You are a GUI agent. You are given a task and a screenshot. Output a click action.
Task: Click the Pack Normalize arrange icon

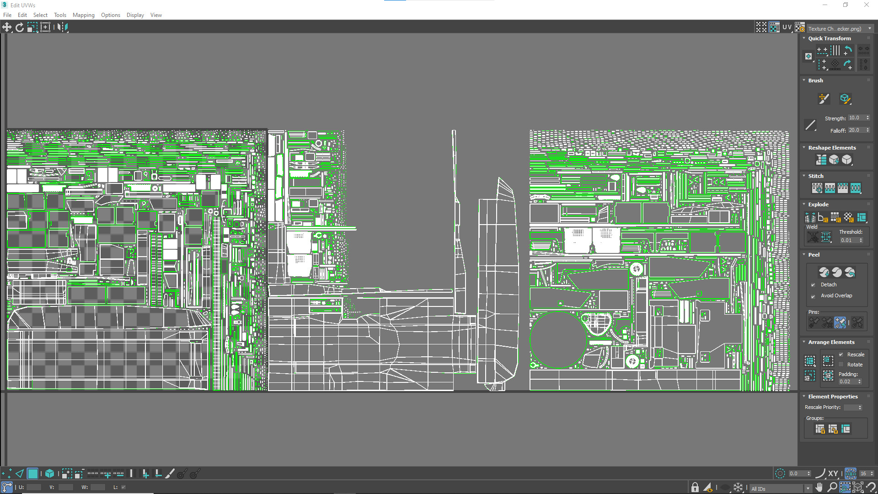pos(828,361)
